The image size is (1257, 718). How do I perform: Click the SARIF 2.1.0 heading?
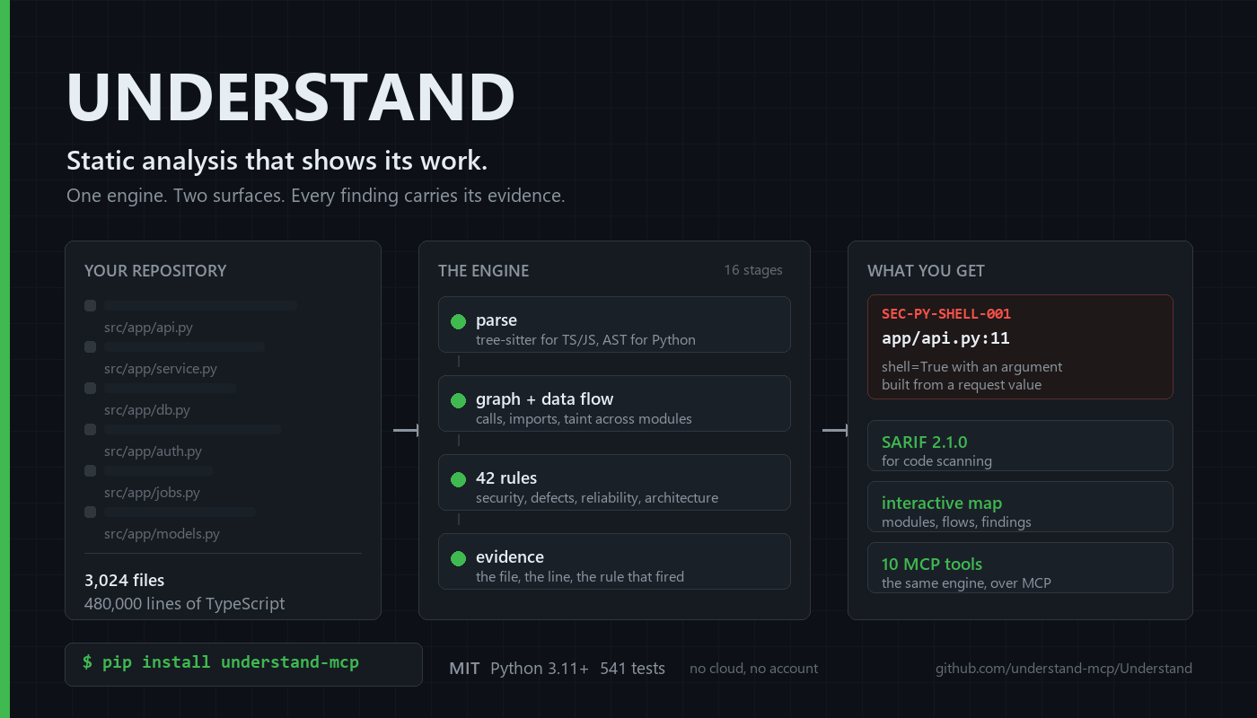pos(925,442)
